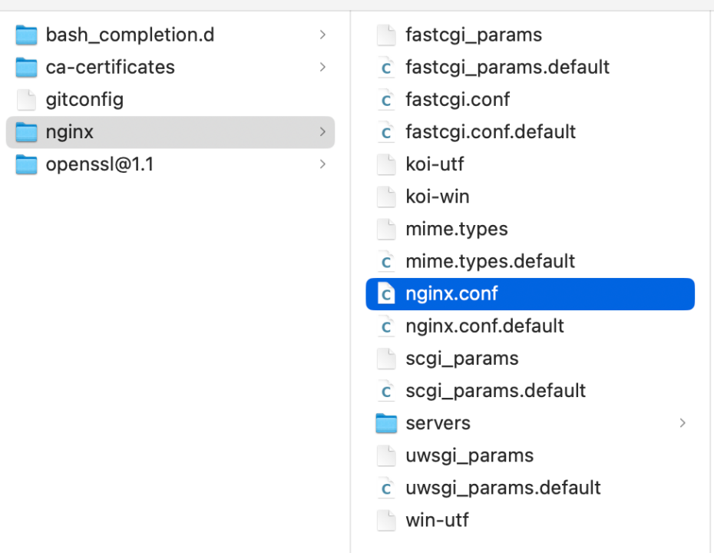
Task: Click the mime.types blank file icon
Action: point(386,229)
